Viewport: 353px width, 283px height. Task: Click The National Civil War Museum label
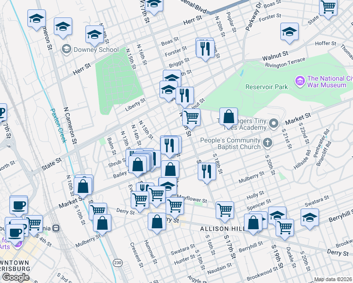(330, 82)
